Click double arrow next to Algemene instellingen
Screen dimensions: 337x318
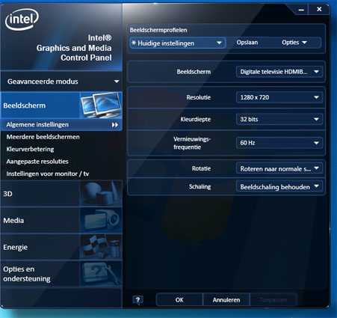point(115,125)
